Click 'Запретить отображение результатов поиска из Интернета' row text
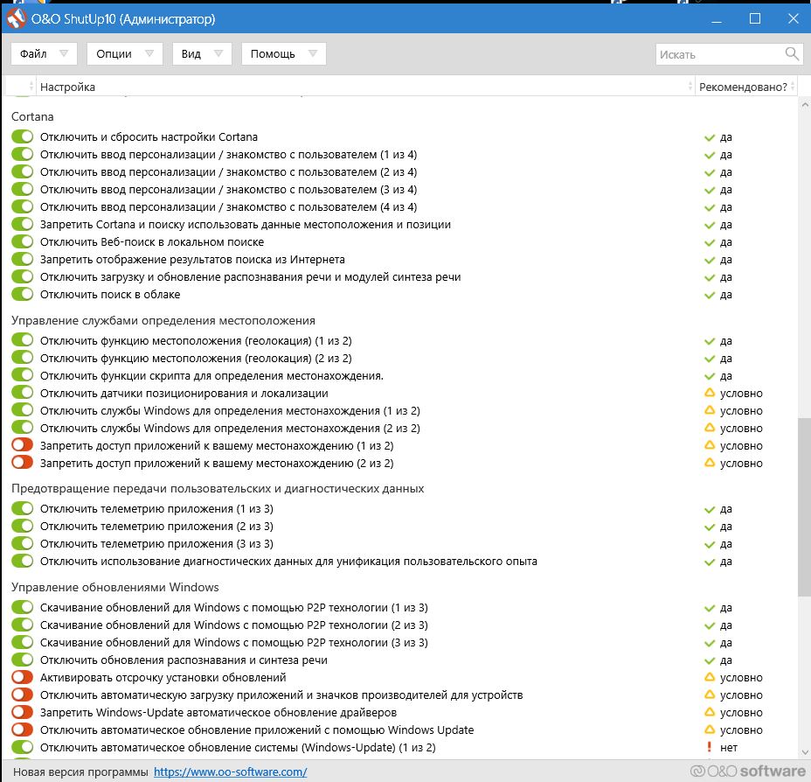Viewport: 811px width, 782px height. coord(192,259)
